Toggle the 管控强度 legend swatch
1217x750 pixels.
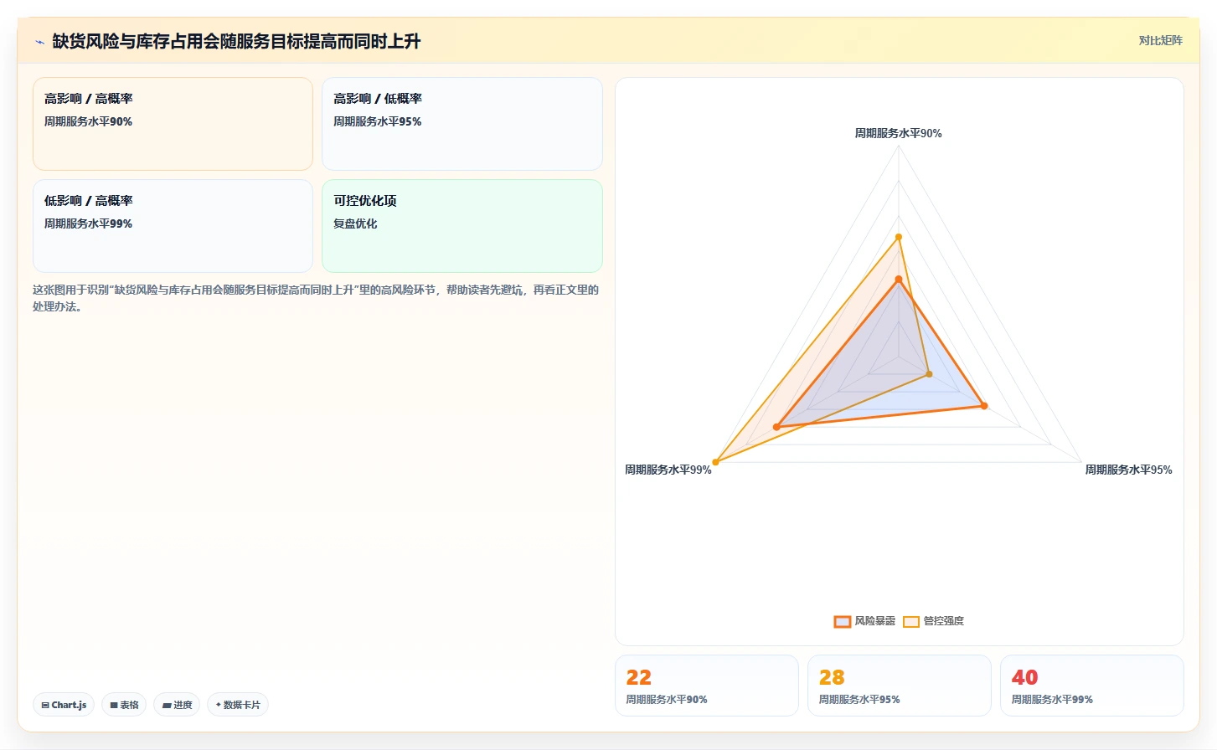[x=911, y=621]
